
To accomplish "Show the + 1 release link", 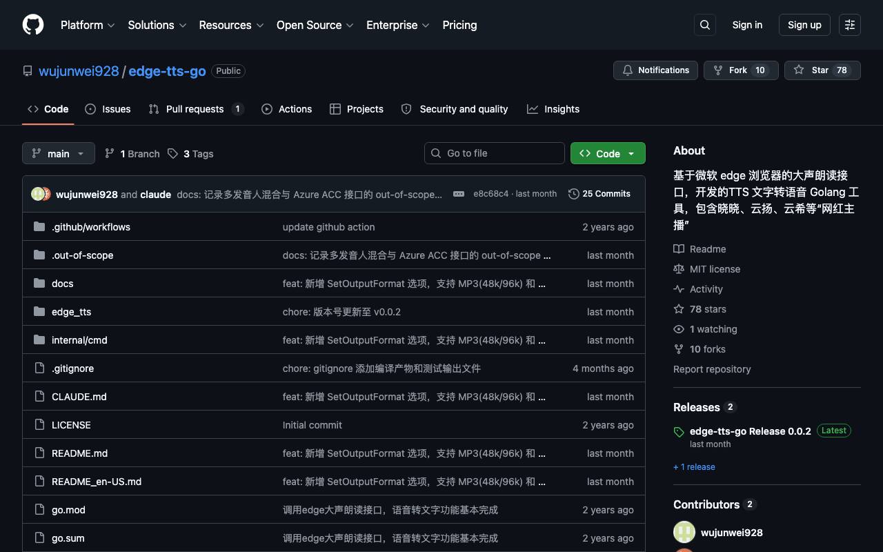I will point(694,467).
